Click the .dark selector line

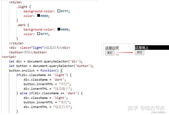pos(23,25)
